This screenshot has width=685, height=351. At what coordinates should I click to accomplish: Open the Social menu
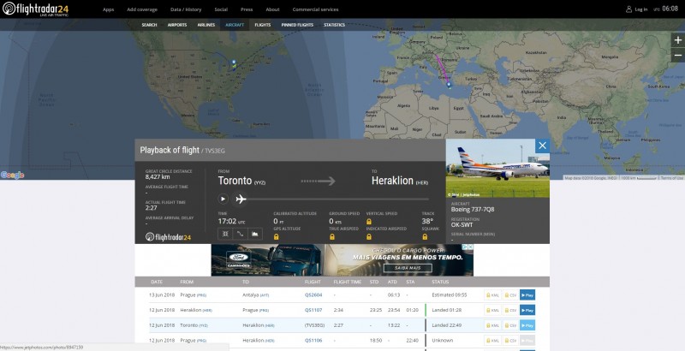221,9
